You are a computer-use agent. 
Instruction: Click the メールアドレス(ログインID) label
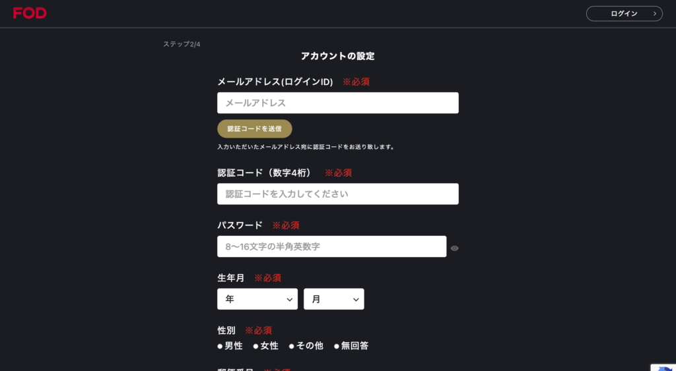pos(275,82)
